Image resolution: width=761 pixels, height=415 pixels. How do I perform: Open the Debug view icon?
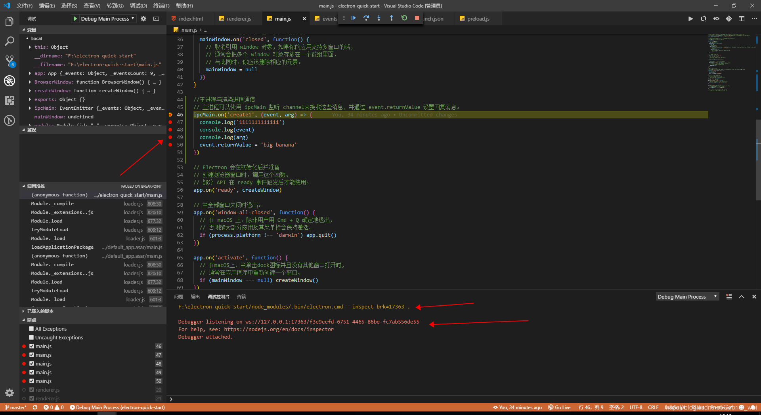[10, 81]
